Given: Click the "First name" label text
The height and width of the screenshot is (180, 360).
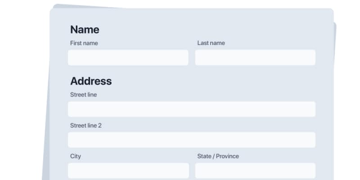Looking at the screenshot, I should point(84,43).
